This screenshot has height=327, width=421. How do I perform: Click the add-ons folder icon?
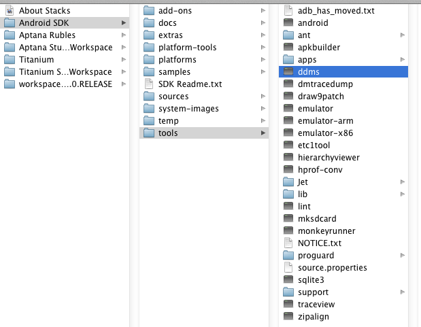[149, 11]
